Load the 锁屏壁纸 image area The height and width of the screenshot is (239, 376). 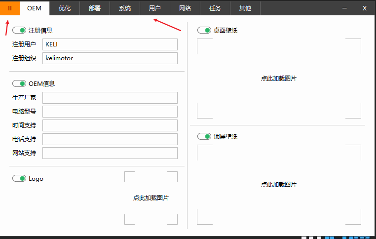(x=279, y=185)
